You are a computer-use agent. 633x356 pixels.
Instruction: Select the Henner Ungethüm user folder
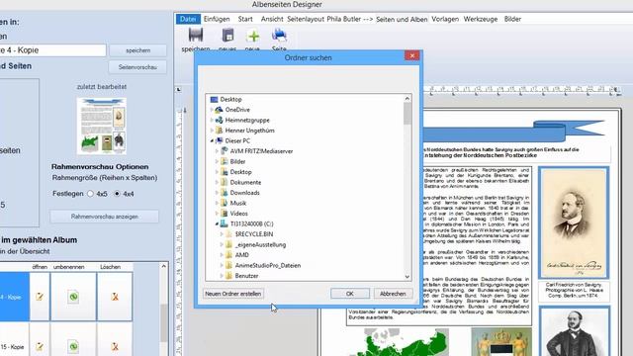(x=249, y=131)
